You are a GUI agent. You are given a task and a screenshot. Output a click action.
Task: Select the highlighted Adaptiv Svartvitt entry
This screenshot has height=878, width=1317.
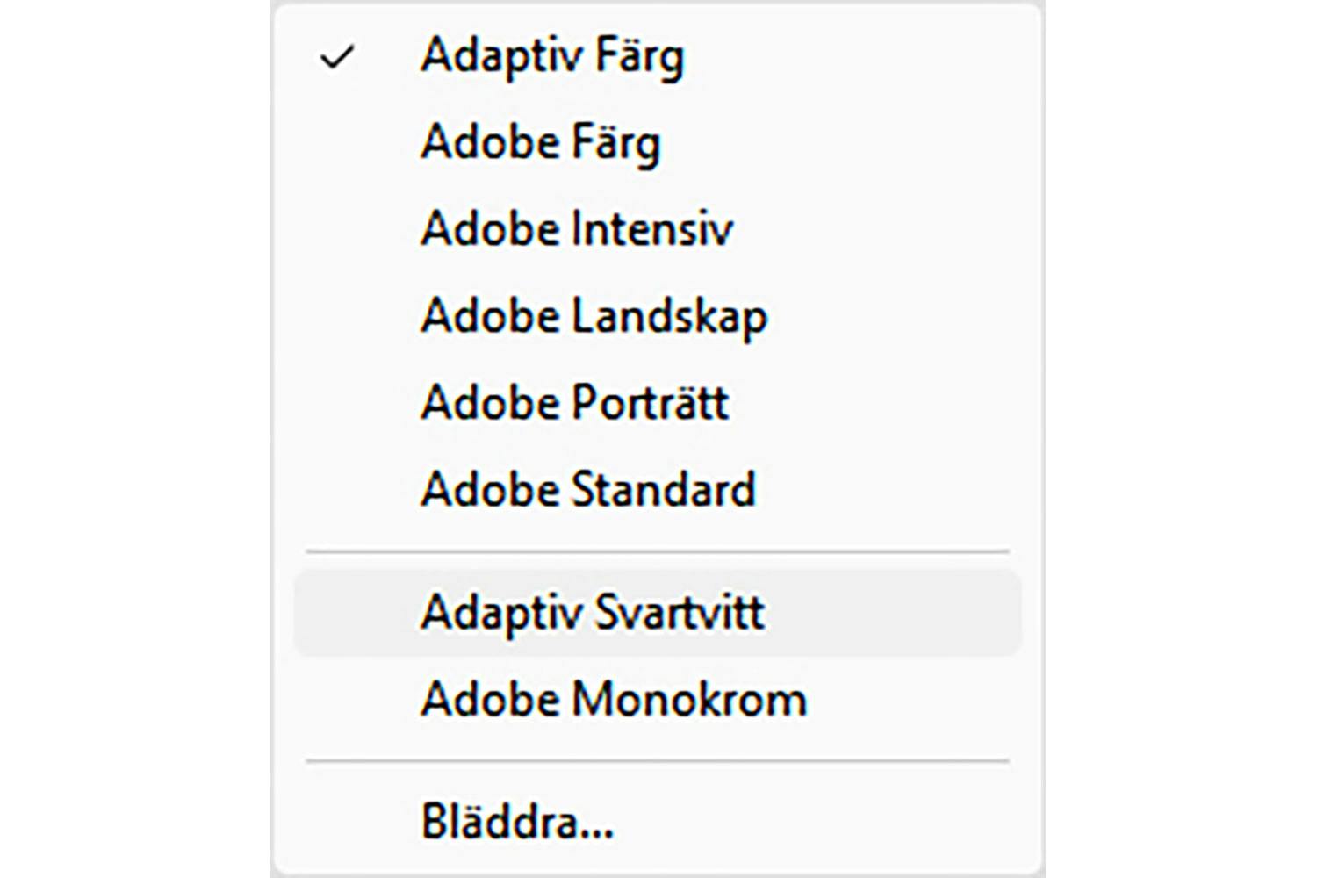click(593, 613)
